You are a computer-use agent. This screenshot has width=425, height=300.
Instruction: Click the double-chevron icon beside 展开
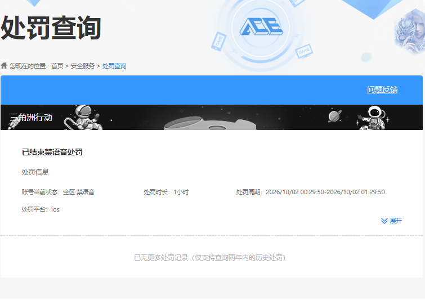coord(384,221)
